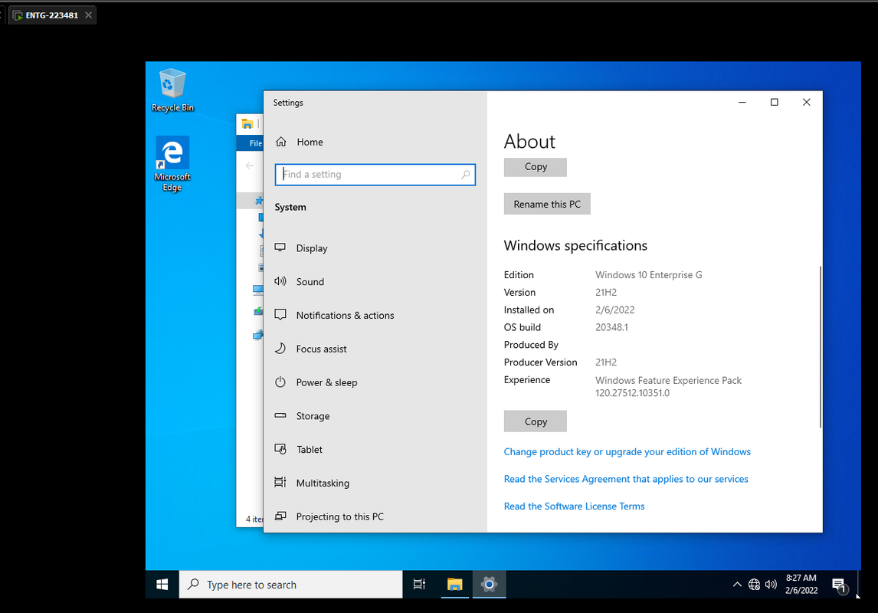
Task: Close the ENTG-223481 tab
Action: [88, 15]
